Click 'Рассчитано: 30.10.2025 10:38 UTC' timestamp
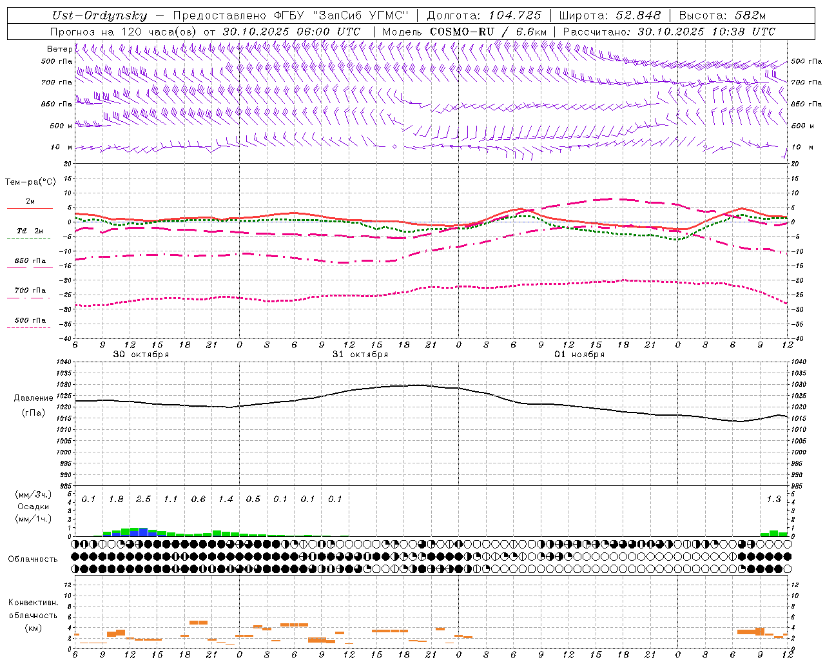Screen dimensions: 825x660 (x=669, y=32)
